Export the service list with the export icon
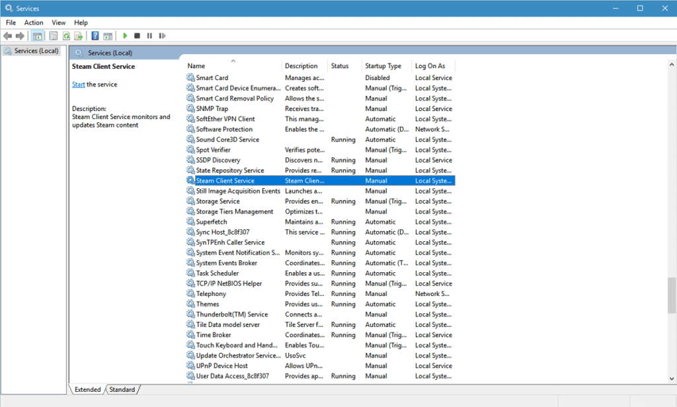 pyautogui.click(x=77, y=36)
